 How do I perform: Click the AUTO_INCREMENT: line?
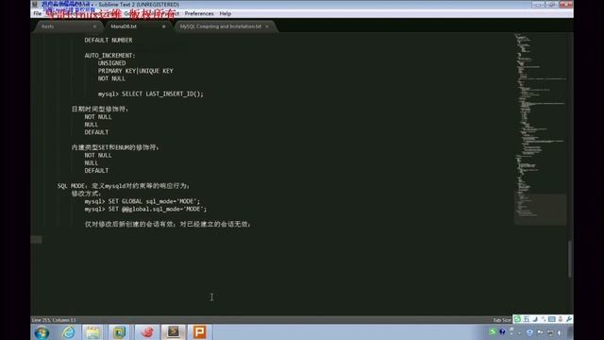click(109, 56)
